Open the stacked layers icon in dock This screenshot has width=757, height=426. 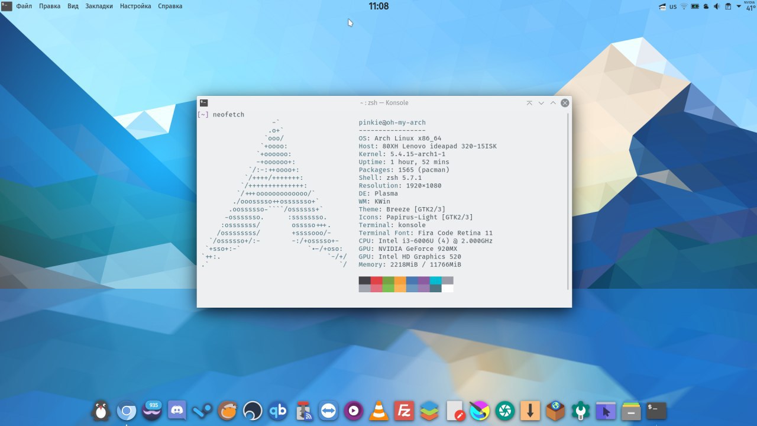[x=429, y=410]
